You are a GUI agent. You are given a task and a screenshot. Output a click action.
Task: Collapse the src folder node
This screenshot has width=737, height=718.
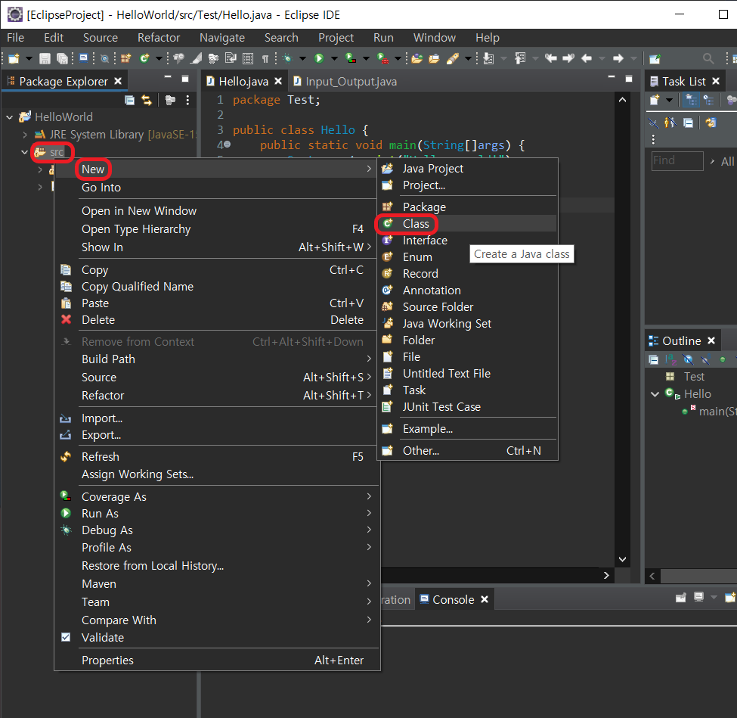(24, 152)
